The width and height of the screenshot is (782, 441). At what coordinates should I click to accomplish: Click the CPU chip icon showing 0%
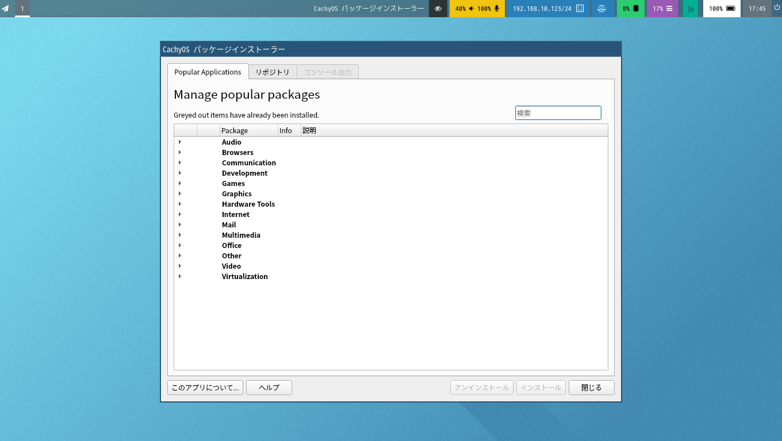click(636, 9)
